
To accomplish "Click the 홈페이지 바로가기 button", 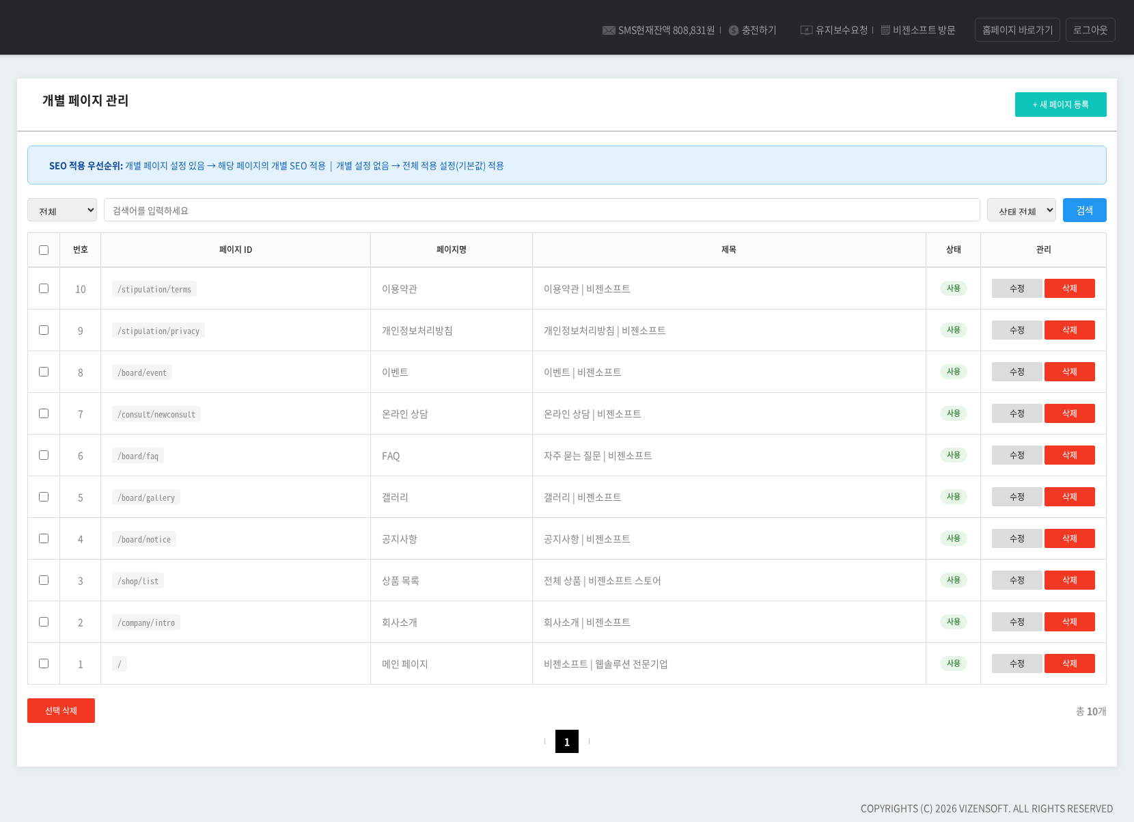I will [x=1017, y=30].
